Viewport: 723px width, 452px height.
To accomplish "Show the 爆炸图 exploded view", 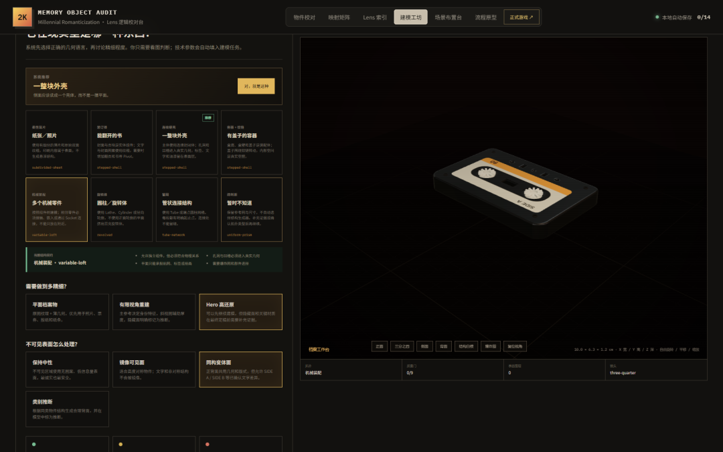I will [491, 346].
